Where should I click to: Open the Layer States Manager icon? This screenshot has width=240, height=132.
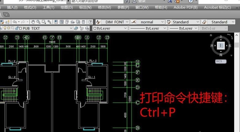87,28
